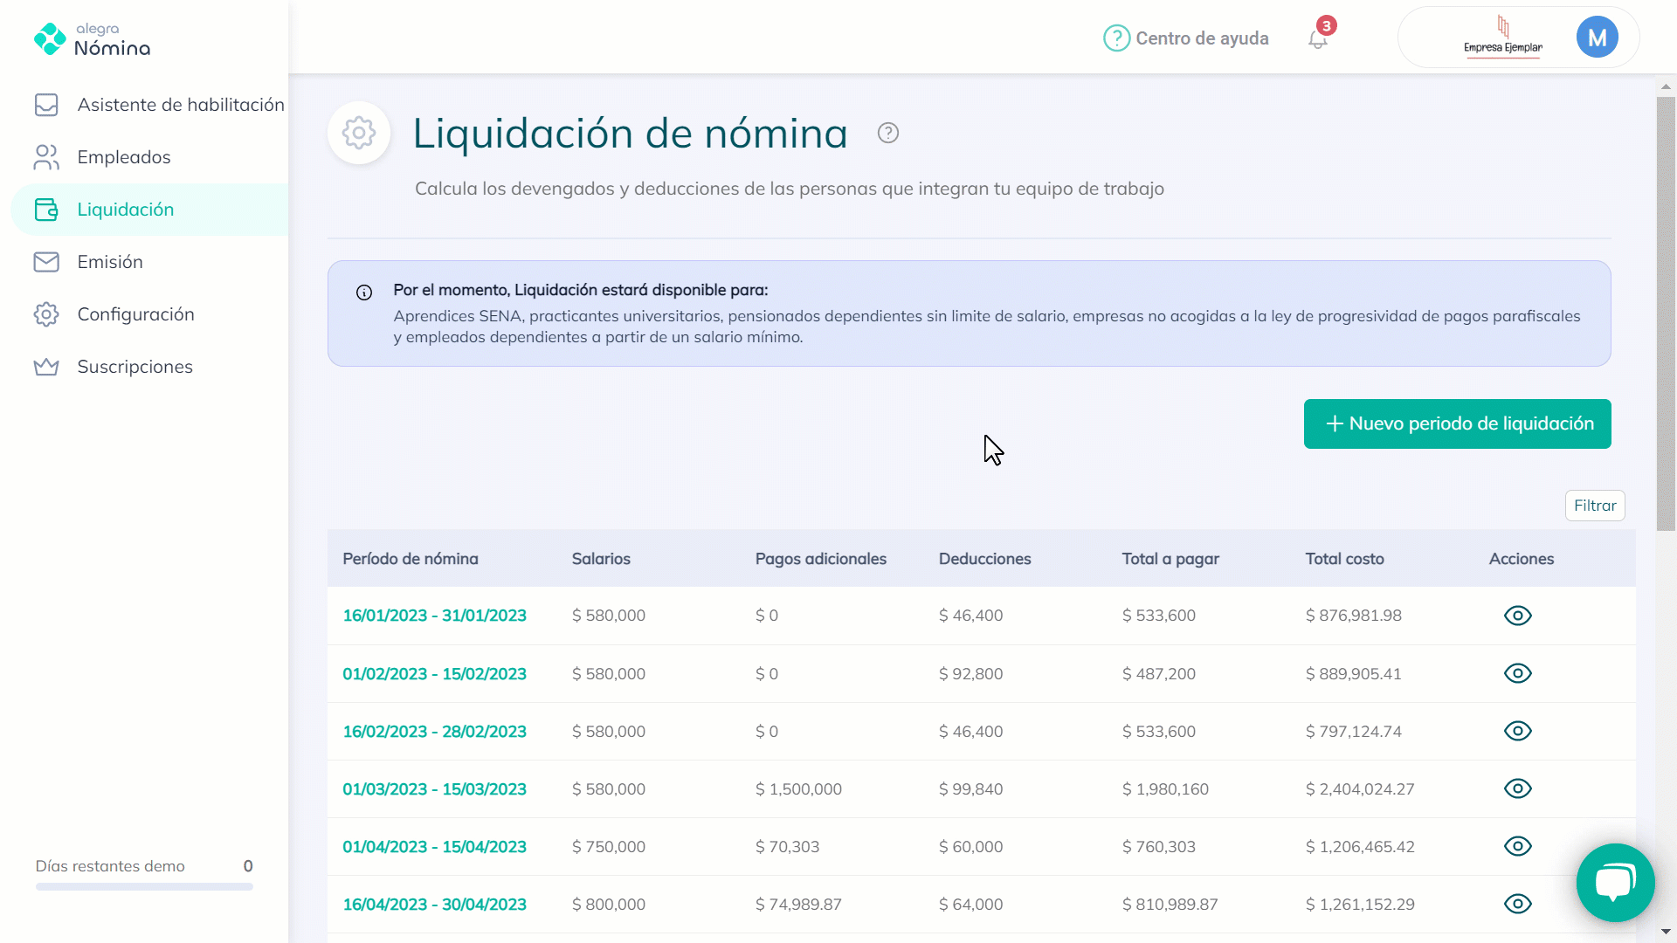Image resolution: width=1677 pixels, height=943 pixels.
Task: Launch the chat support bubble
Action: pos(1614,883)
